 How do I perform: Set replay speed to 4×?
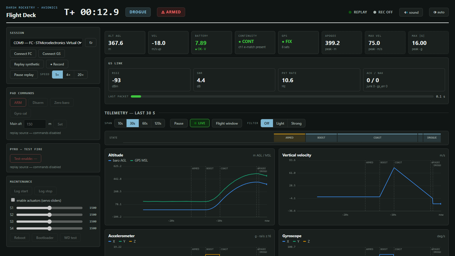pos(68,75)
